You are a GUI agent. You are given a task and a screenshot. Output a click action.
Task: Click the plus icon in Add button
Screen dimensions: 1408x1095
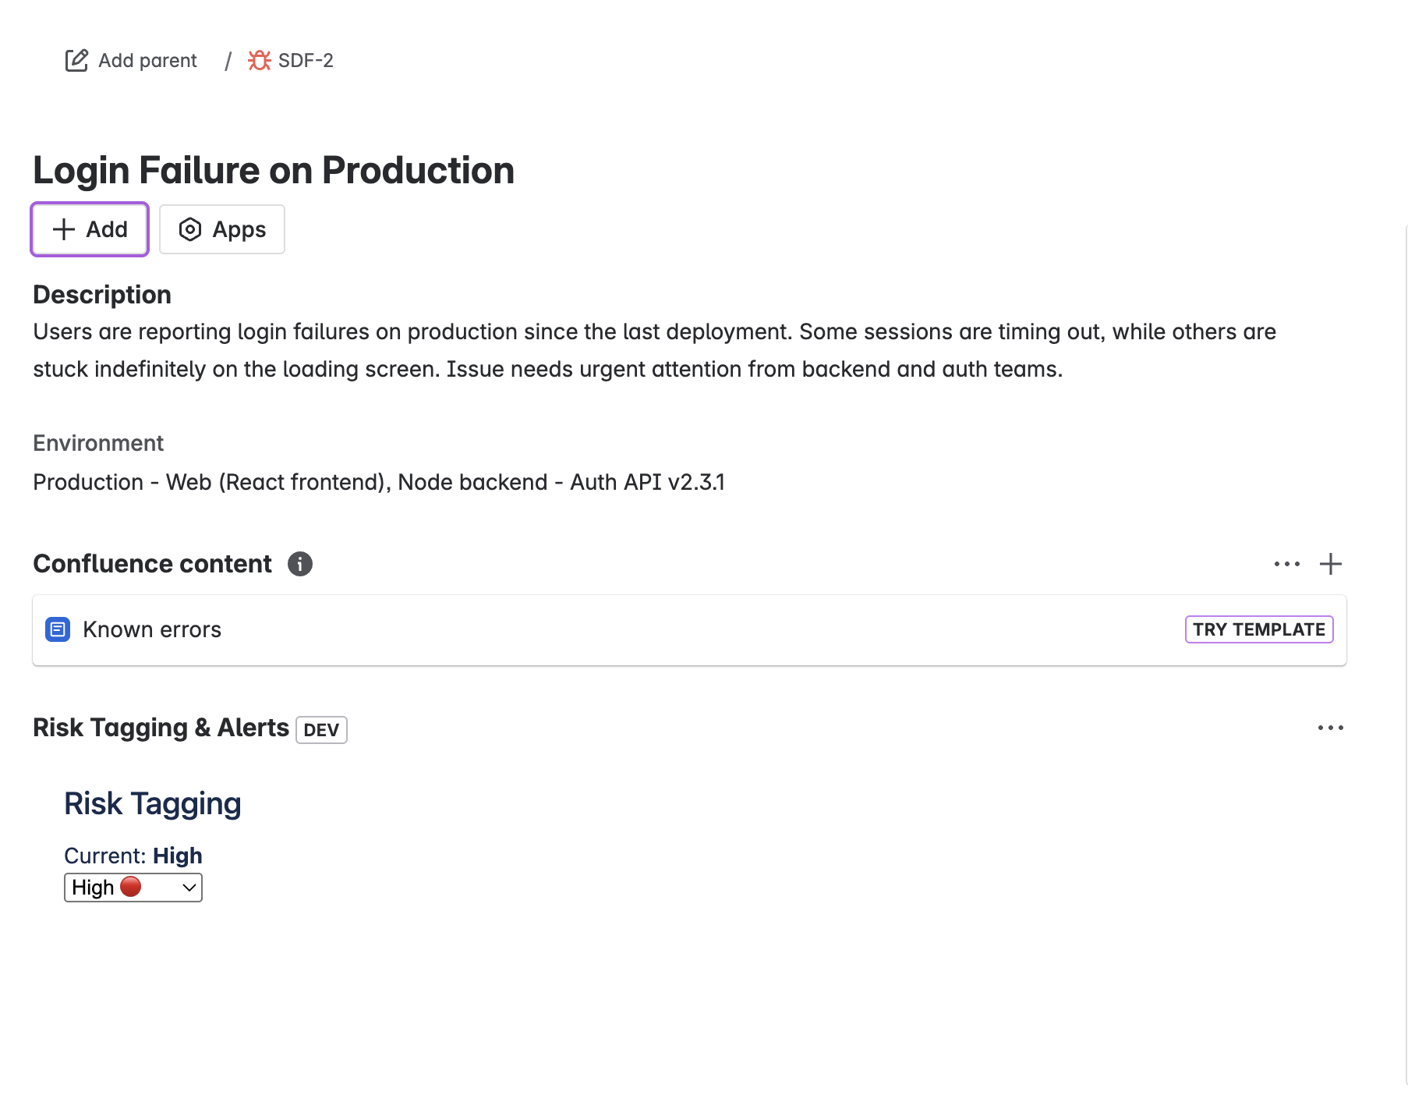(x=64, y=229)
